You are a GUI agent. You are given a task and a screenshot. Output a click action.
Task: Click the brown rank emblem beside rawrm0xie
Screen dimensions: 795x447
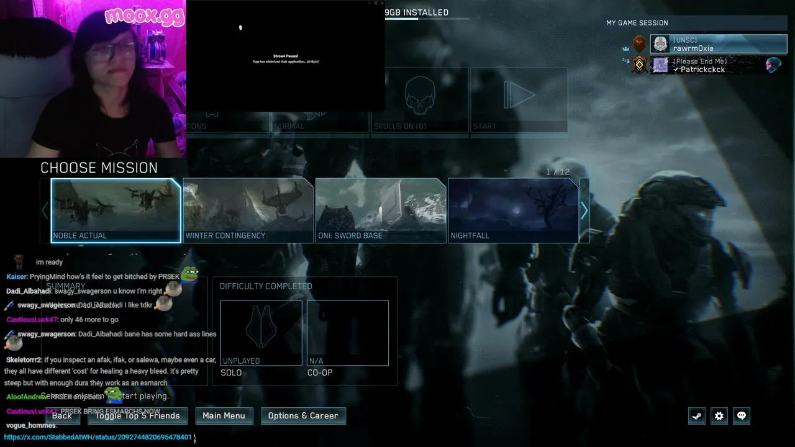click(640, 44)
